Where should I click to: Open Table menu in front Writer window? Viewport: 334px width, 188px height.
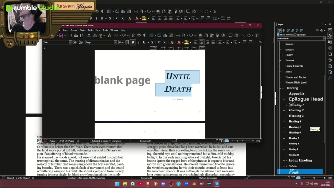point(90,30)
